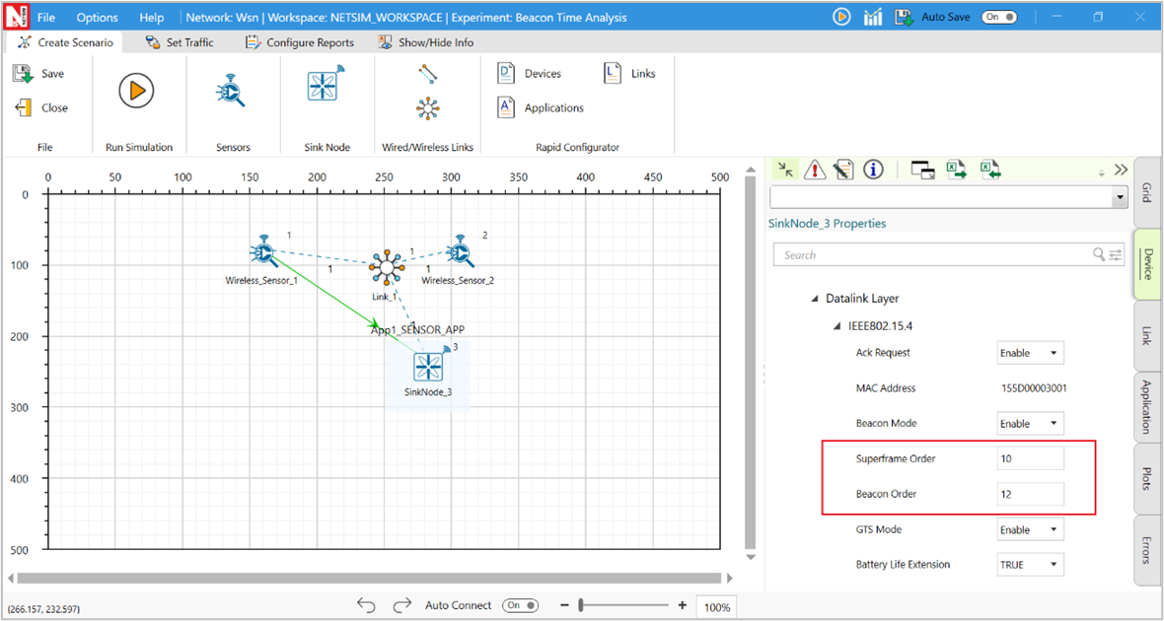Click the Superframe Order input field
This screenshot has height=621, width=1164.
1030,458
